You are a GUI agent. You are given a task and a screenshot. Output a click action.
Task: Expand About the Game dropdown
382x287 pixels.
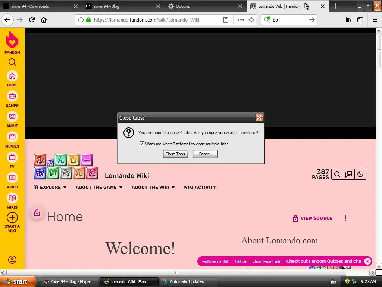[x=99, y=187]
